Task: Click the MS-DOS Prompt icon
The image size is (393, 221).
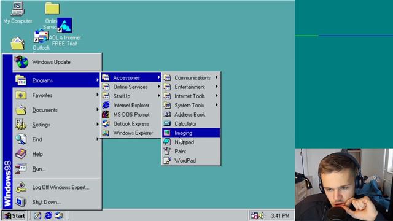Action: pyautogui.click(x=106, y=115)
